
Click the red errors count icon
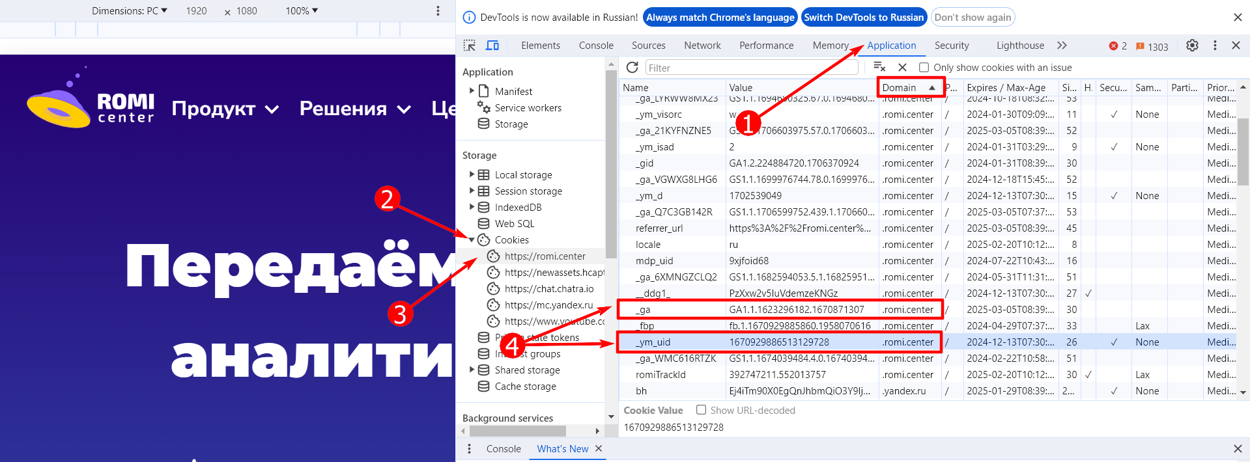(x=1113, y=46)
